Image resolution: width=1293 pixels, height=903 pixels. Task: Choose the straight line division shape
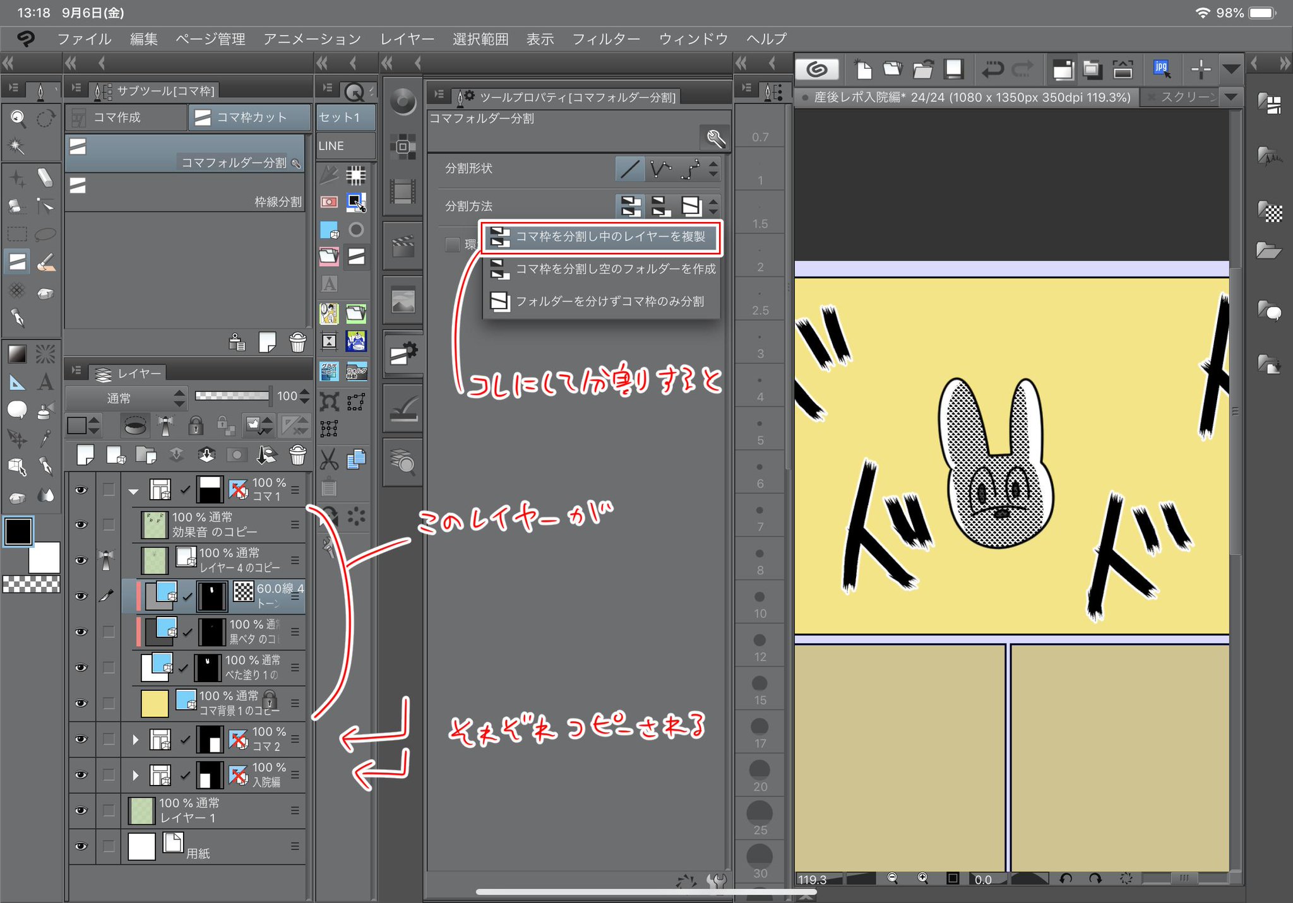pos(629,169)
